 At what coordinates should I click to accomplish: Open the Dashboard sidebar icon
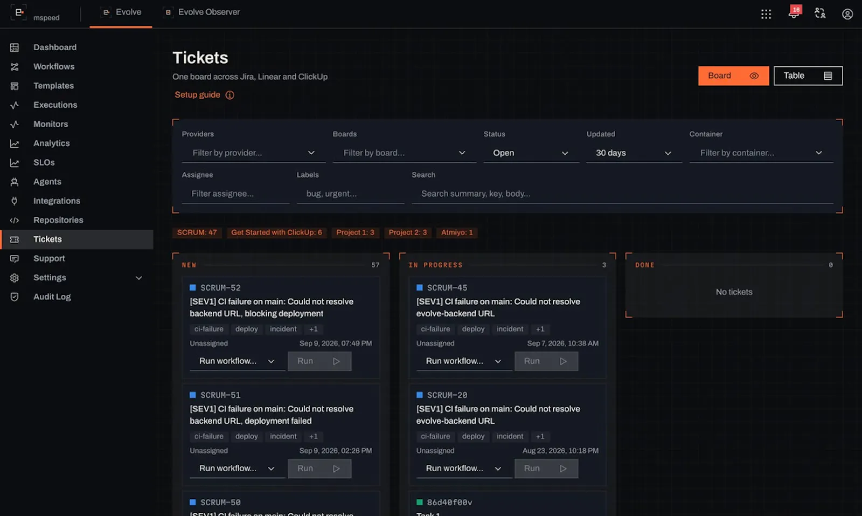tap(15, 47)
